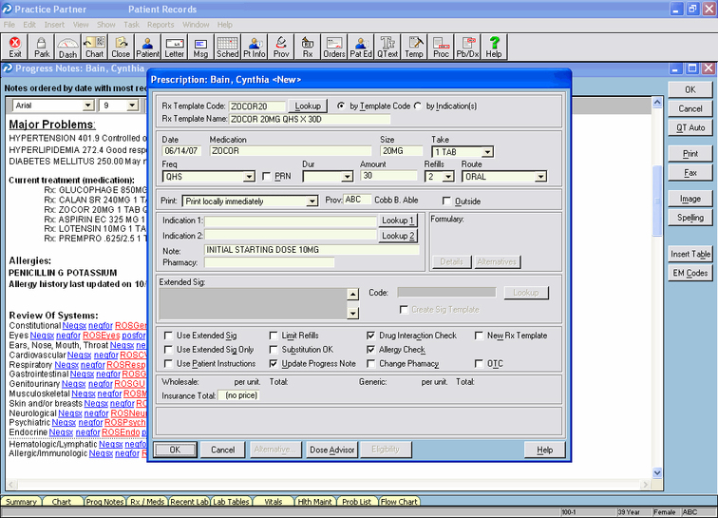718x518 pixels.
Task: Click the Letter toolbar icon
Action: point(175,47)
